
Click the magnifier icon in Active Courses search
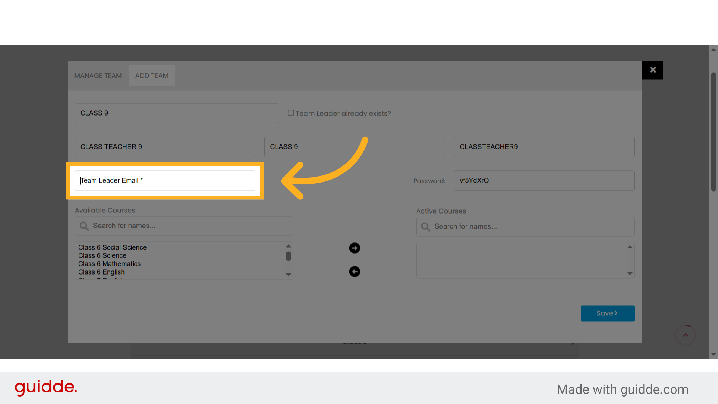425,227
